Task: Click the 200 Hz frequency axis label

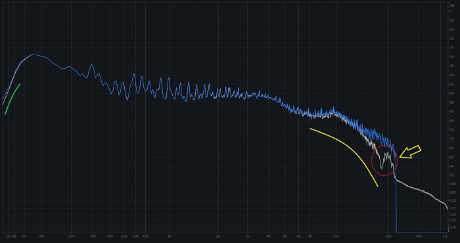Action: click(71, 236)
